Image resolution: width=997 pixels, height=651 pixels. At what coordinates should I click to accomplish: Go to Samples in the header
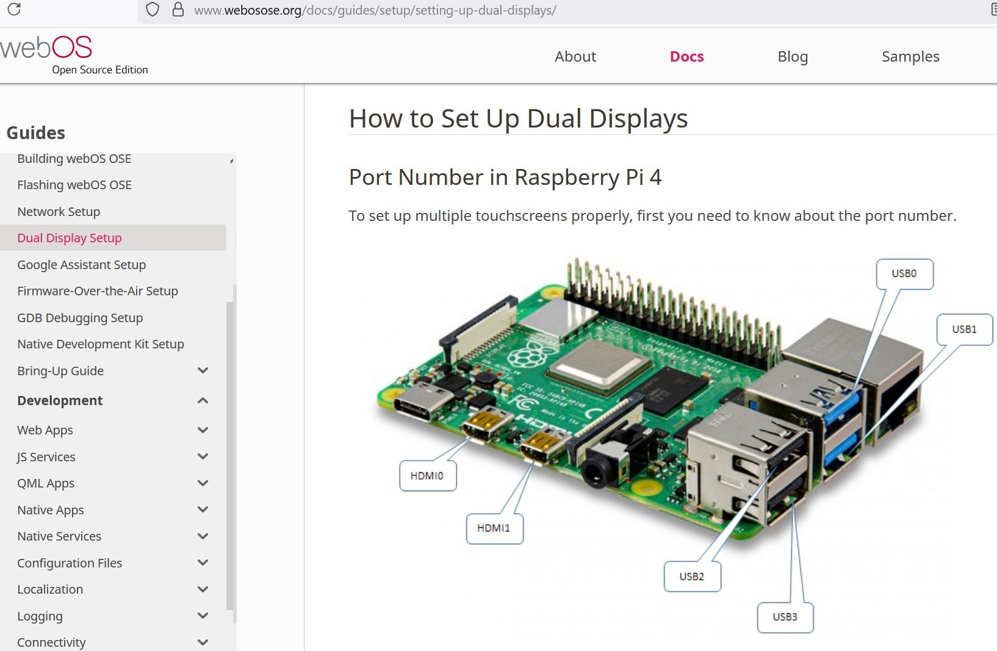pos(910,57)
